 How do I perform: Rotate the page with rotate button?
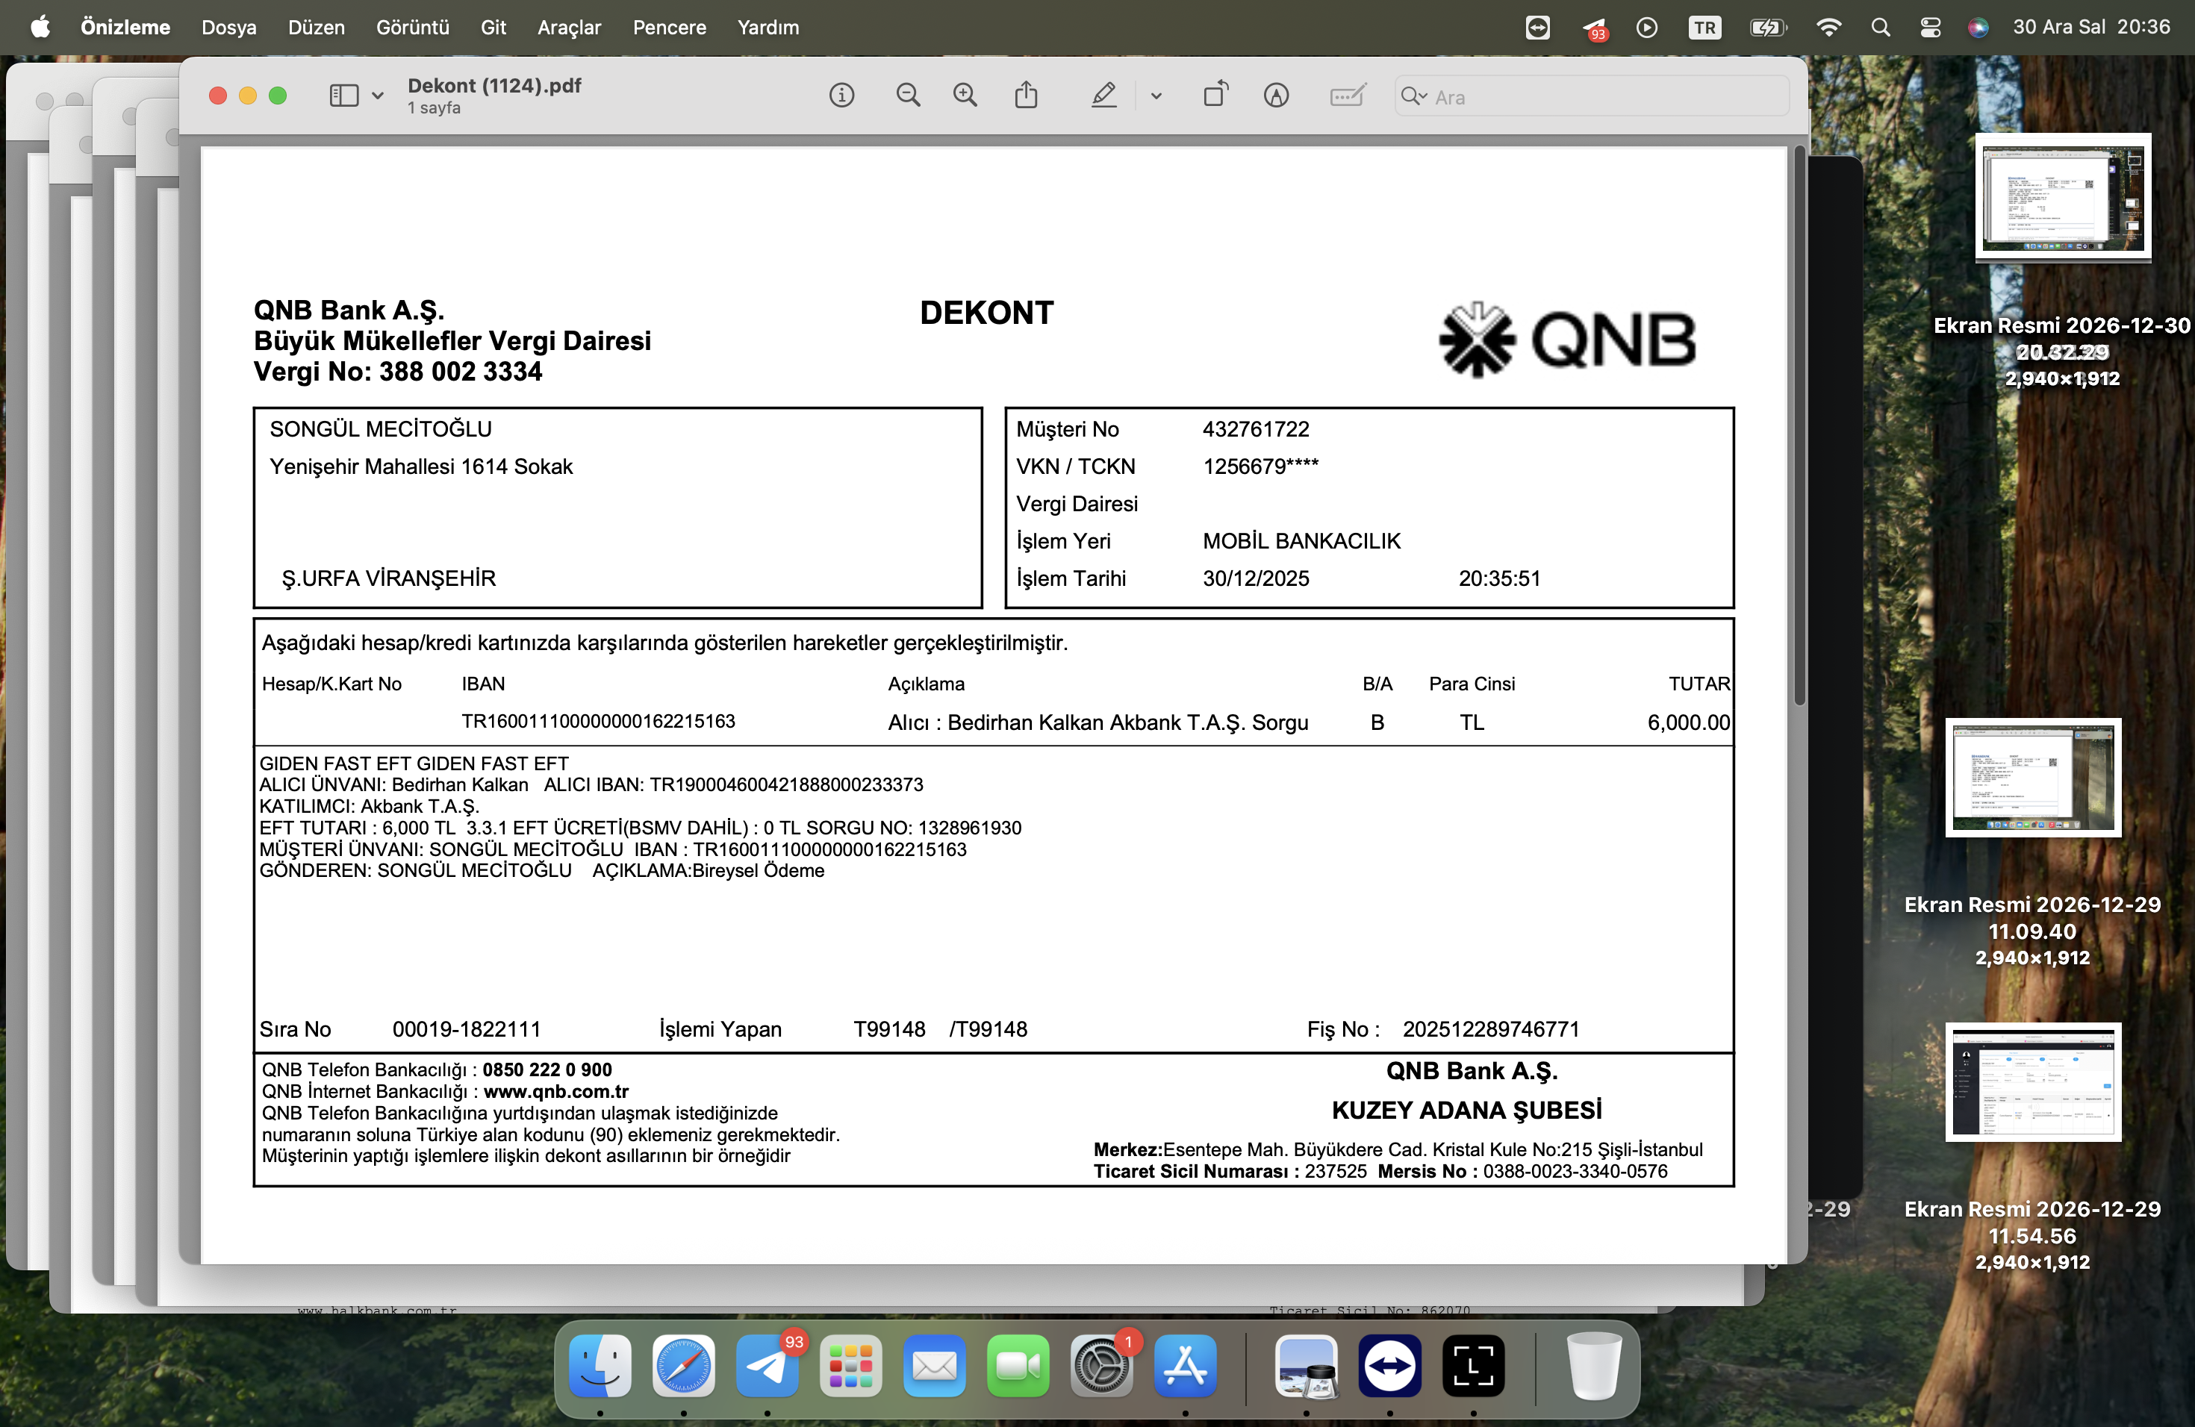pos(1215,95)
